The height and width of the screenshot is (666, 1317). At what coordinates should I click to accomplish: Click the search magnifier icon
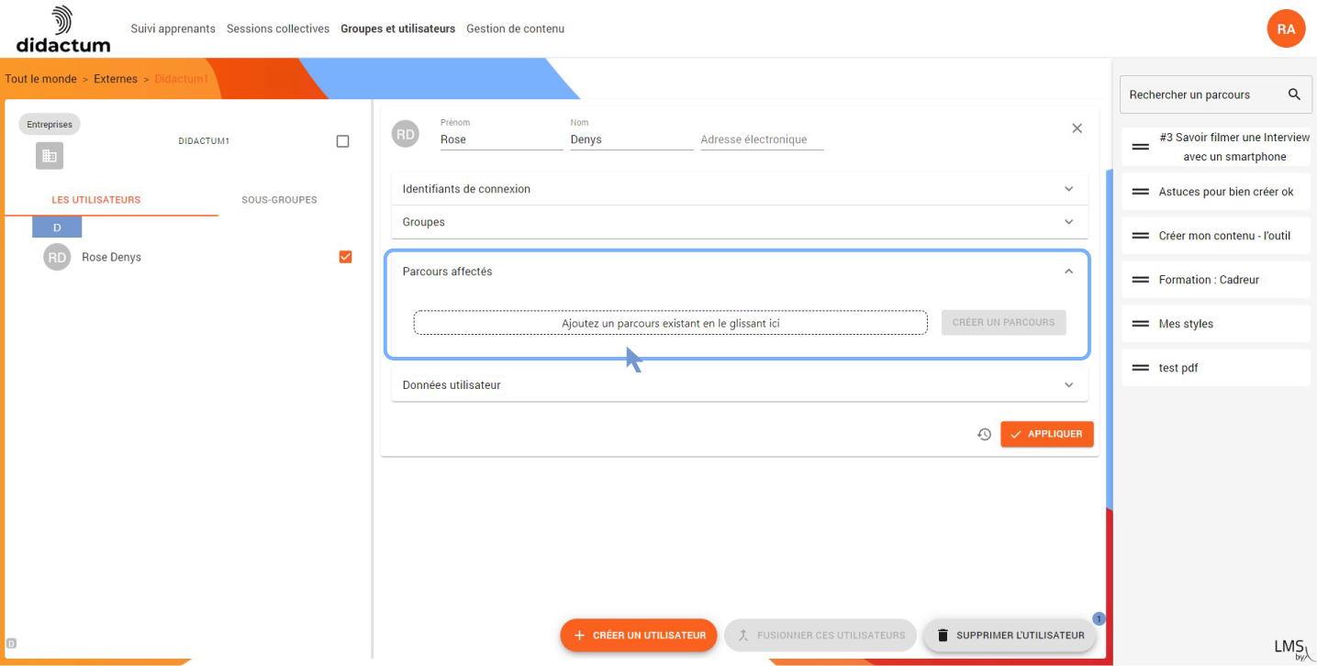point(1294,94)
